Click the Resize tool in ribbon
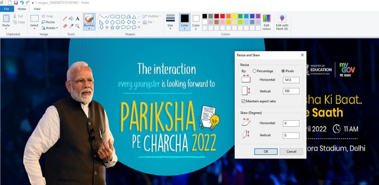This screenshot has width=379, height=185. (48, 22)
